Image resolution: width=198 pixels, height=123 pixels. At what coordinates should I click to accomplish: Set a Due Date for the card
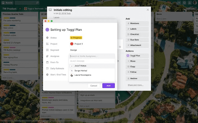point(137,40)
